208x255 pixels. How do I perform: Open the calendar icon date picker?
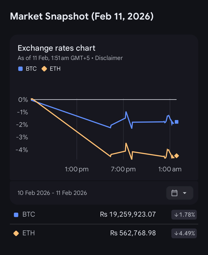tap(174, 193)
